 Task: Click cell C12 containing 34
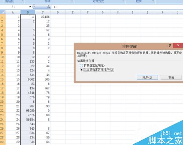43,66
